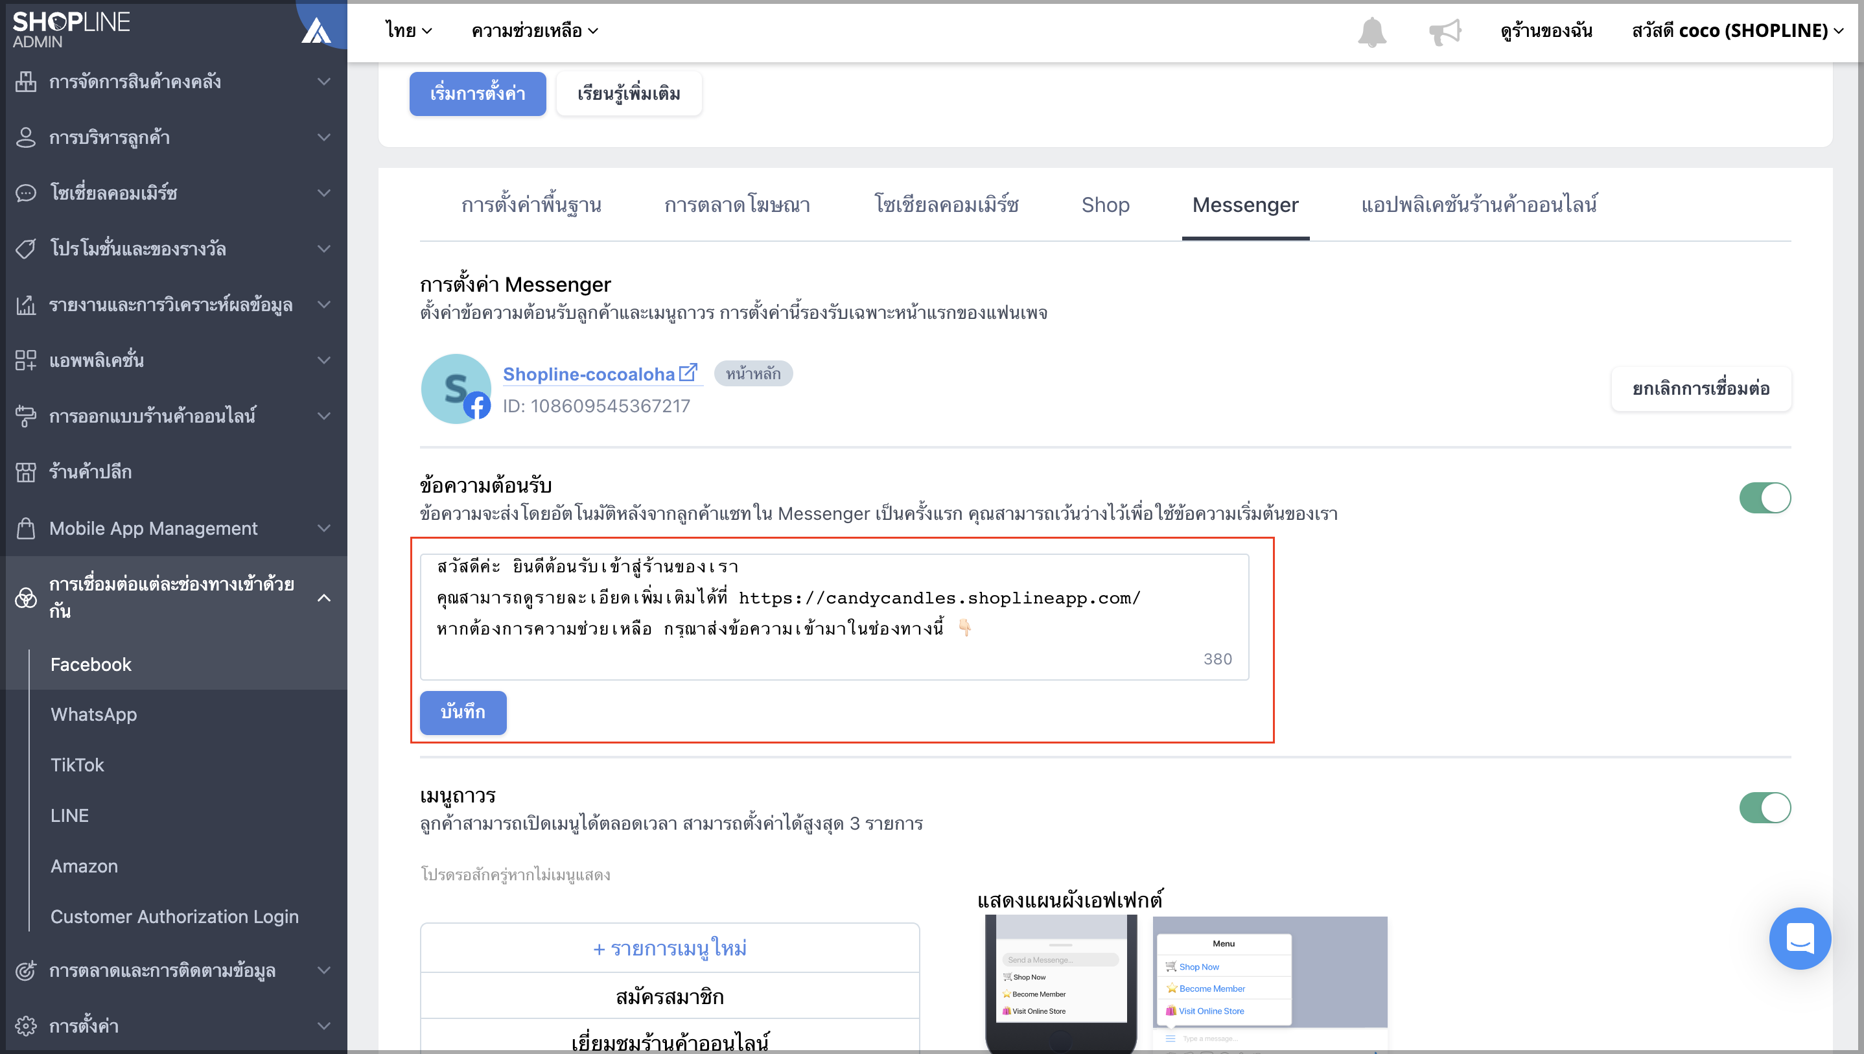Click the marketing and tracking target icon
The height and width of the screenshot is (1054, 1864).
tap(26, 971)
